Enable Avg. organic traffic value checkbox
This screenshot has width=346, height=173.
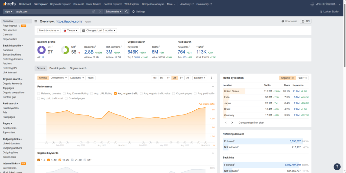pos(141,94)
